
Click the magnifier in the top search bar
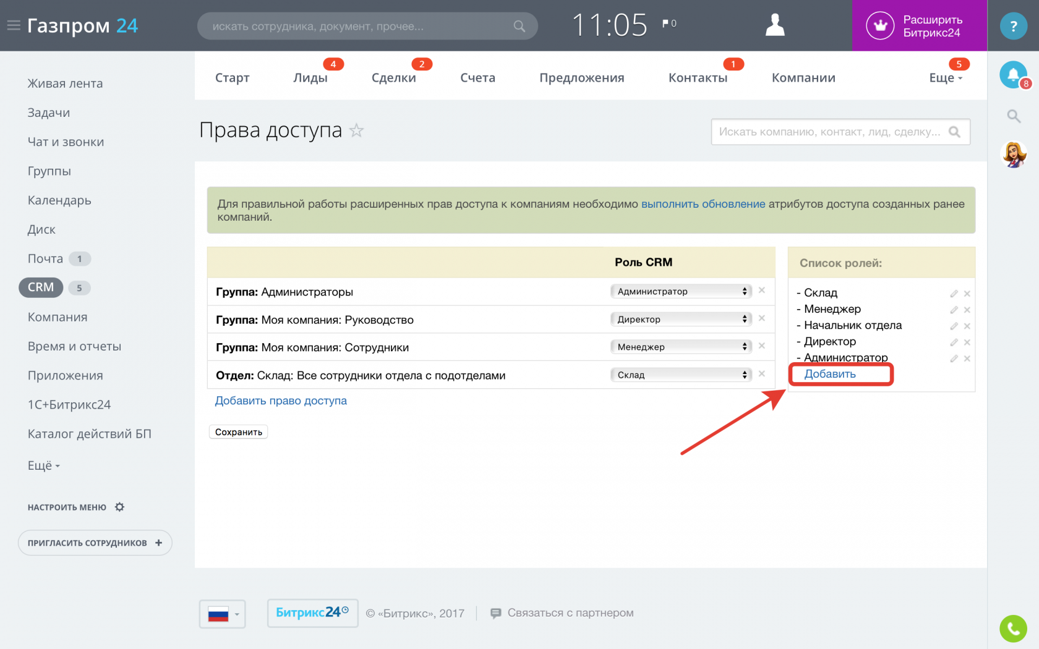tap(519, 26)
